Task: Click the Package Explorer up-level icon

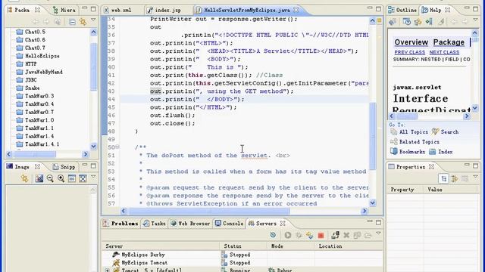Action: (x=58, y=22)
